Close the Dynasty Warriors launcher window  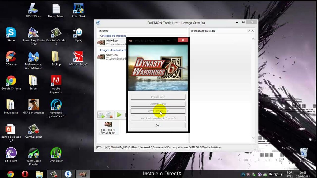tap(183, 40)
